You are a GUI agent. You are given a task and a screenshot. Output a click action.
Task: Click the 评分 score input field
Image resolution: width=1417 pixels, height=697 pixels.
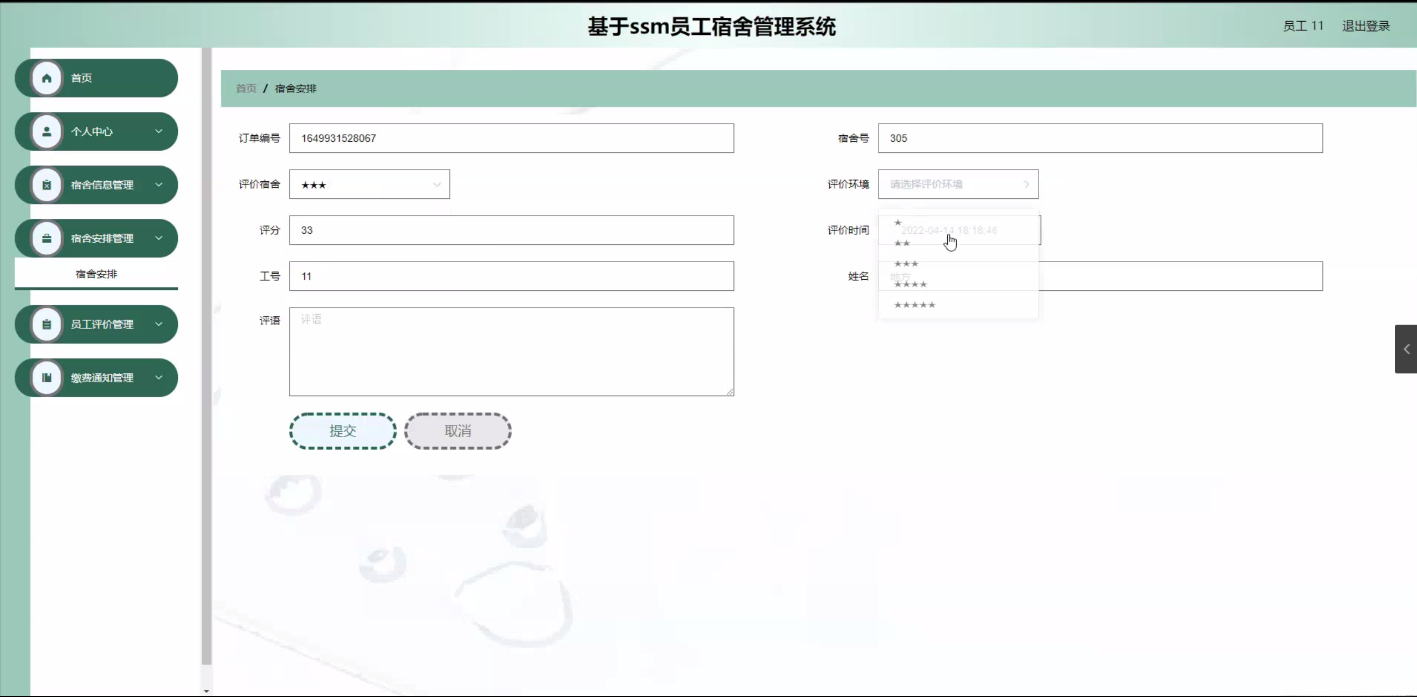click(x=511, y=230)
